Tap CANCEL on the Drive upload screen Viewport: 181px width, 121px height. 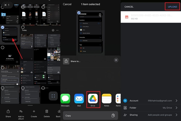pos(129,7)
